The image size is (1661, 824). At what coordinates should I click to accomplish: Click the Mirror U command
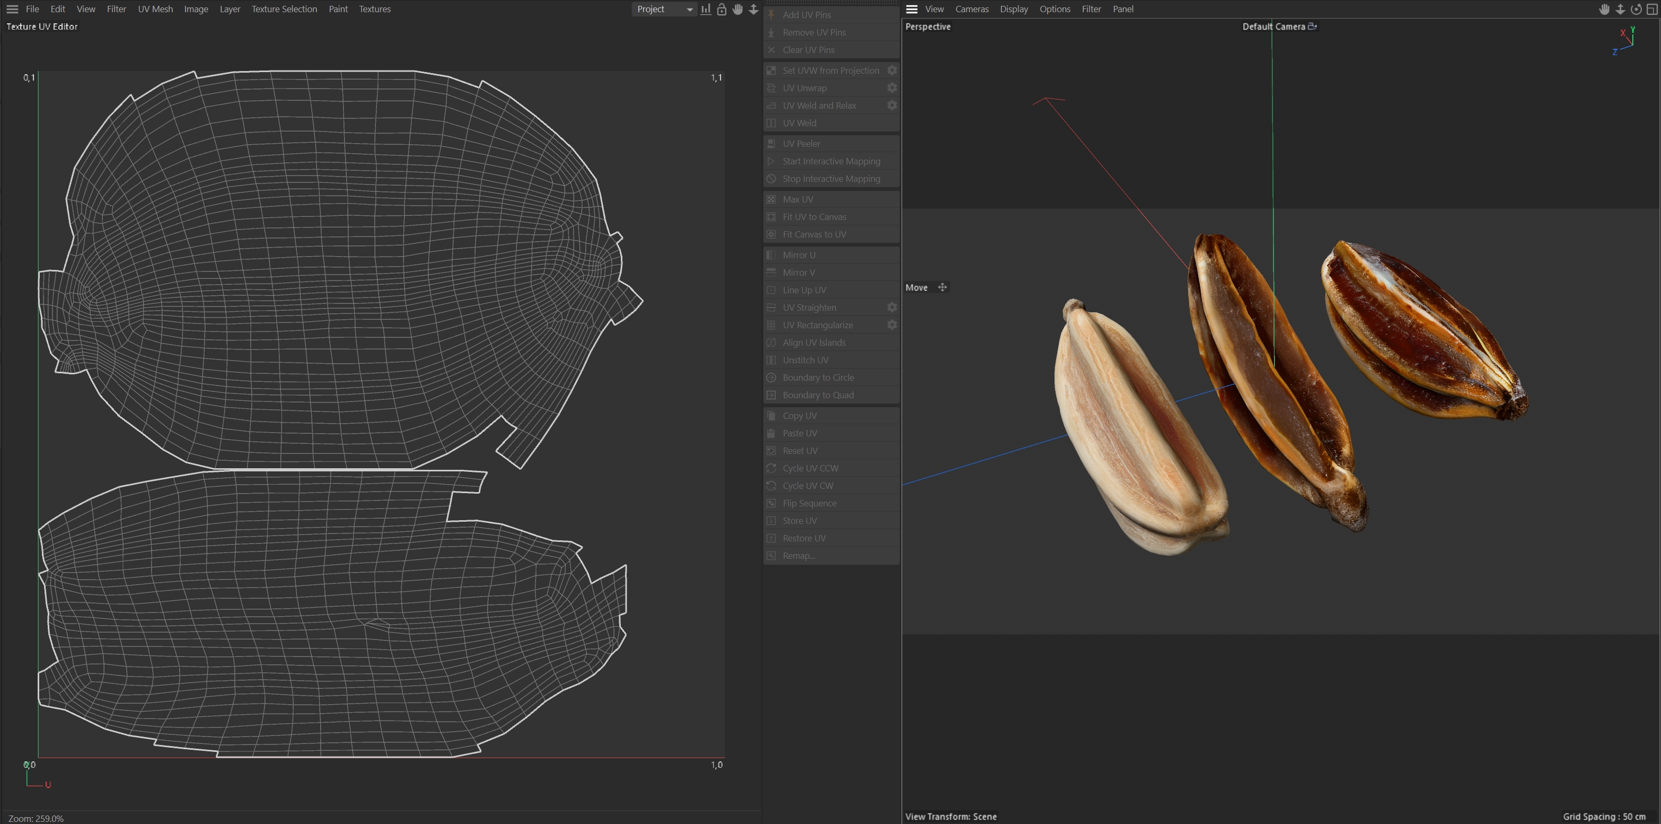799,255
